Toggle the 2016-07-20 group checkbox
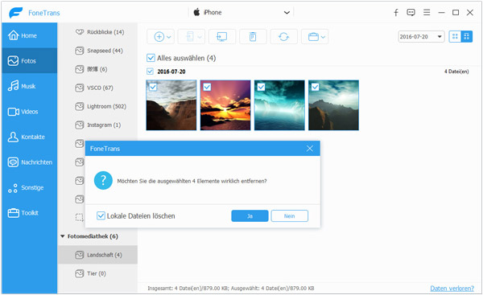483x295 pixels. coord(150,72)
